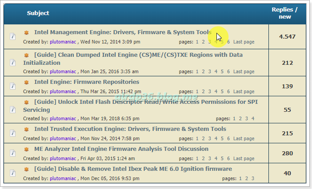Open plutomaniac profile in Intel Trusted Execution Engine row
This screenshot has width=312, height=189.
coord(63,138)
